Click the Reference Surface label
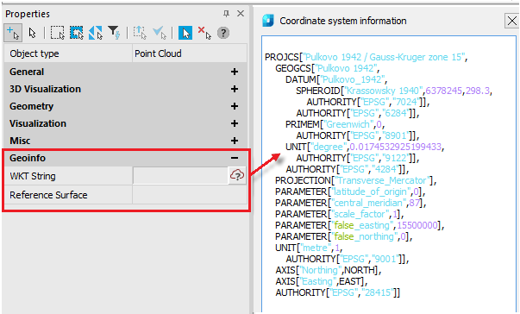The width and height of the screenshot is (520, 314). click(48, 195)
